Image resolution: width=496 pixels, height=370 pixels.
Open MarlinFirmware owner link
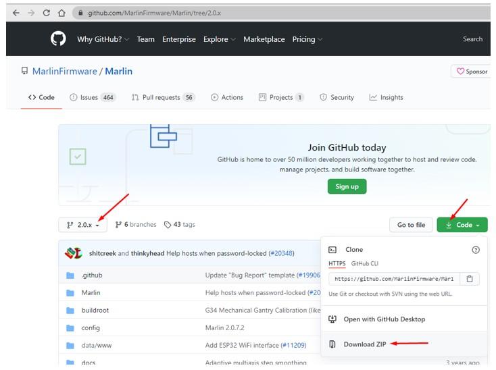[x=64, y=71]
